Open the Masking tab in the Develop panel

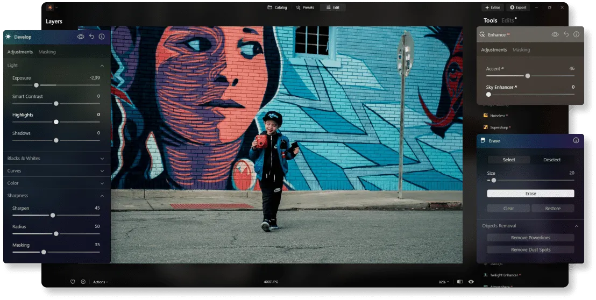coord(47,52)
